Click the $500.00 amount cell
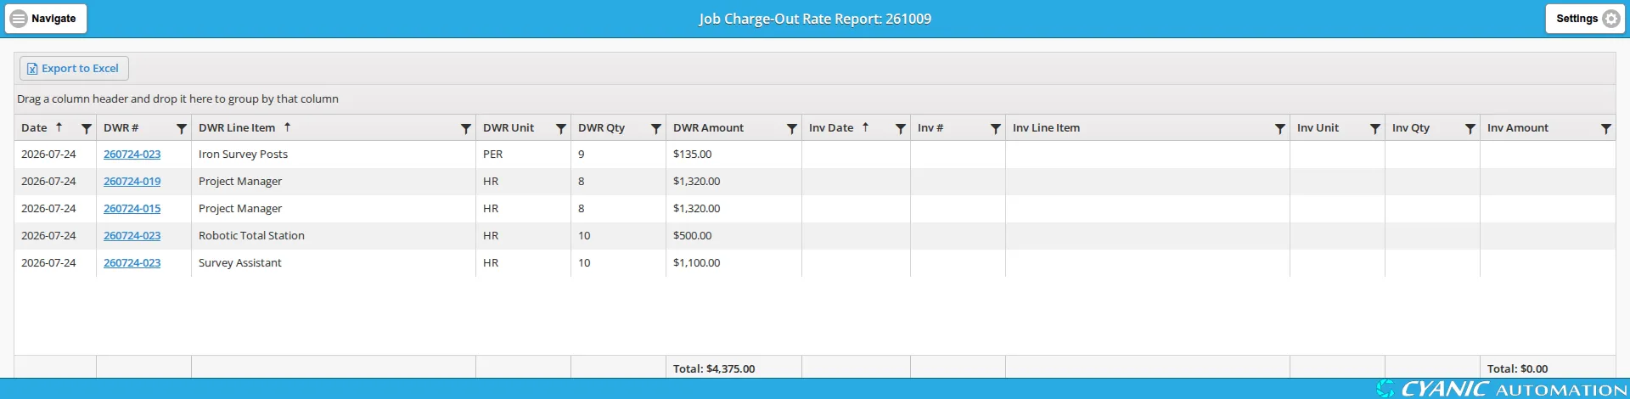This screenshot has height=399, width=1630. pos(733,236)
